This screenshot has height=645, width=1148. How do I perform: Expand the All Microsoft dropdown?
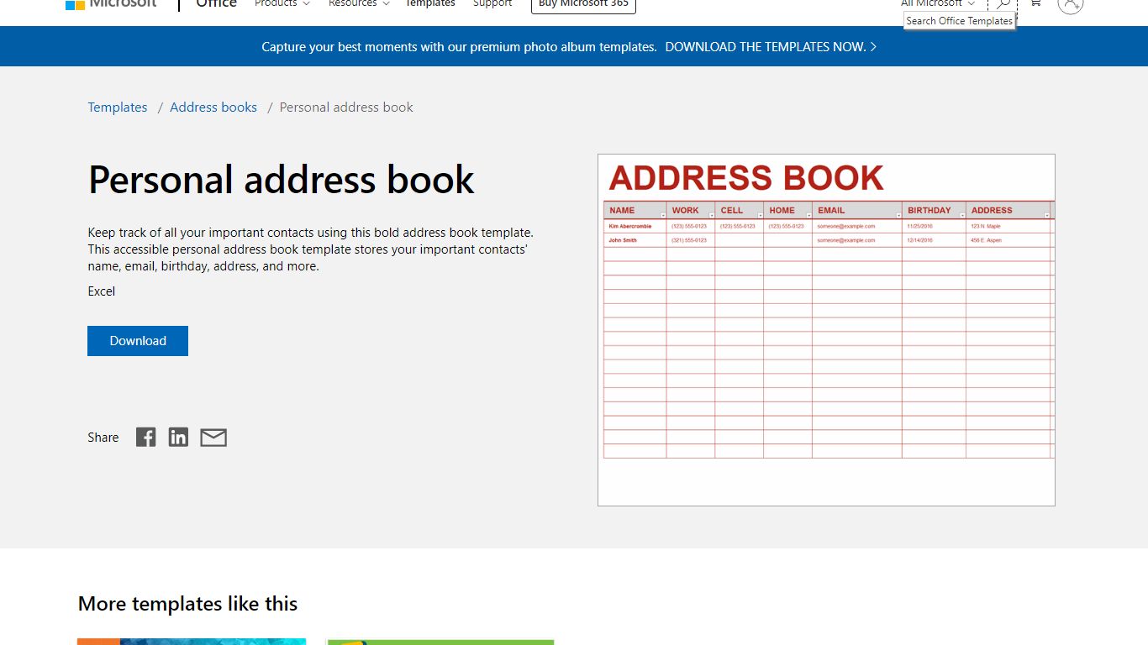click(938, 3)
